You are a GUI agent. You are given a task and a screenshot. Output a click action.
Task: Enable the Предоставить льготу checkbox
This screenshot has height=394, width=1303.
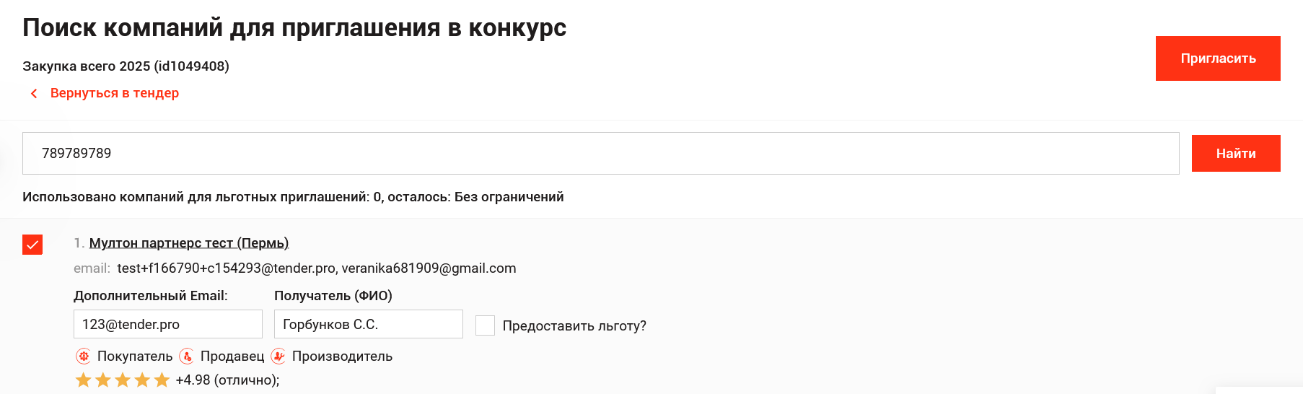pyautogui.click(x=485, y=325)
